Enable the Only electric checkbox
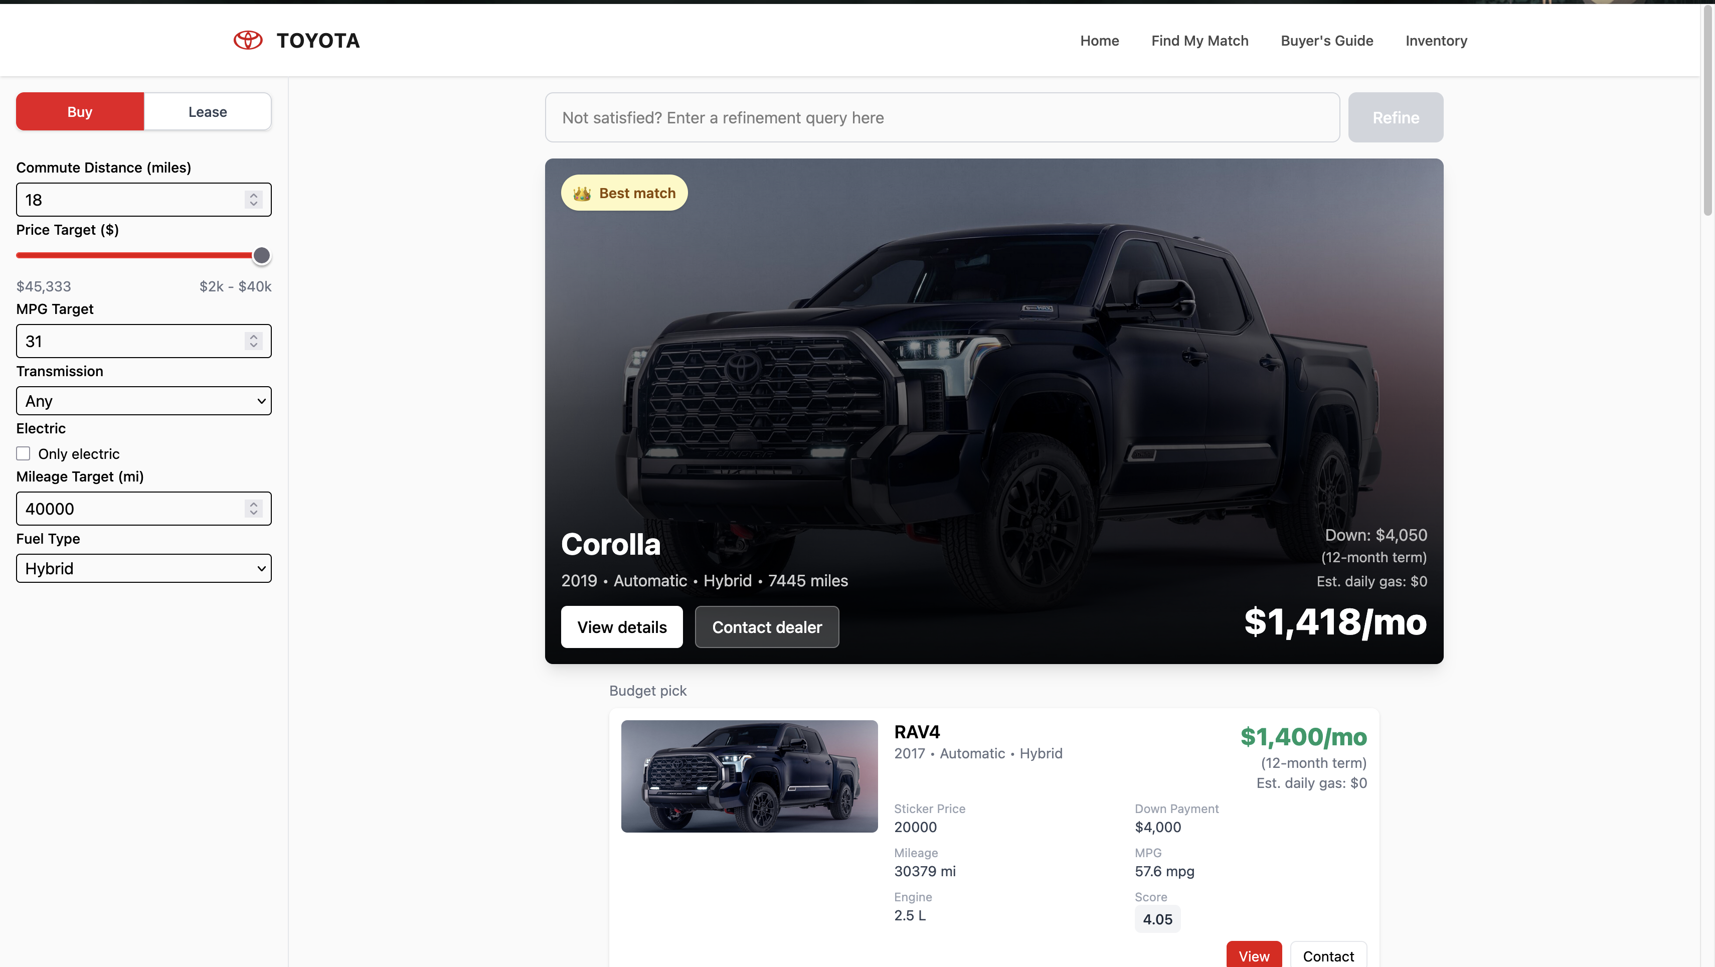1715x967 pixels. coord(23,453)
